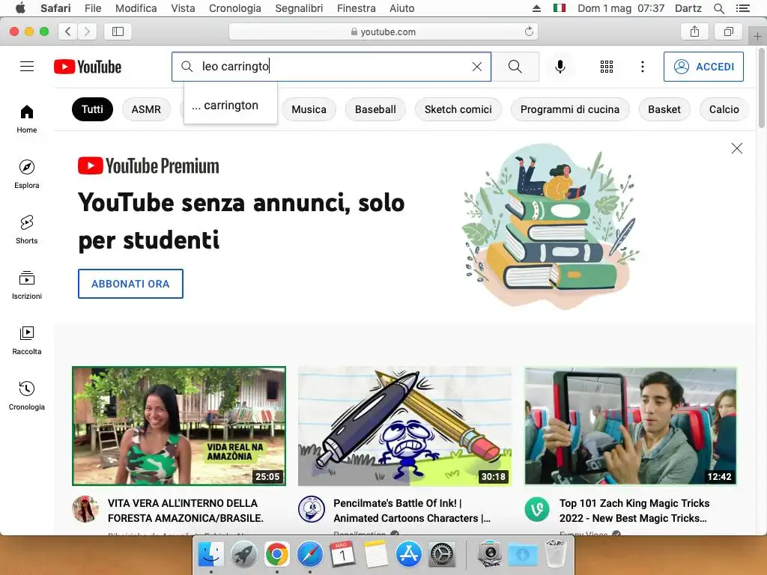The width and height of the screenshot is (767, 575).
Task: Open the Cronologia menu in the menu bar
Action: click(x=234, y=8)
